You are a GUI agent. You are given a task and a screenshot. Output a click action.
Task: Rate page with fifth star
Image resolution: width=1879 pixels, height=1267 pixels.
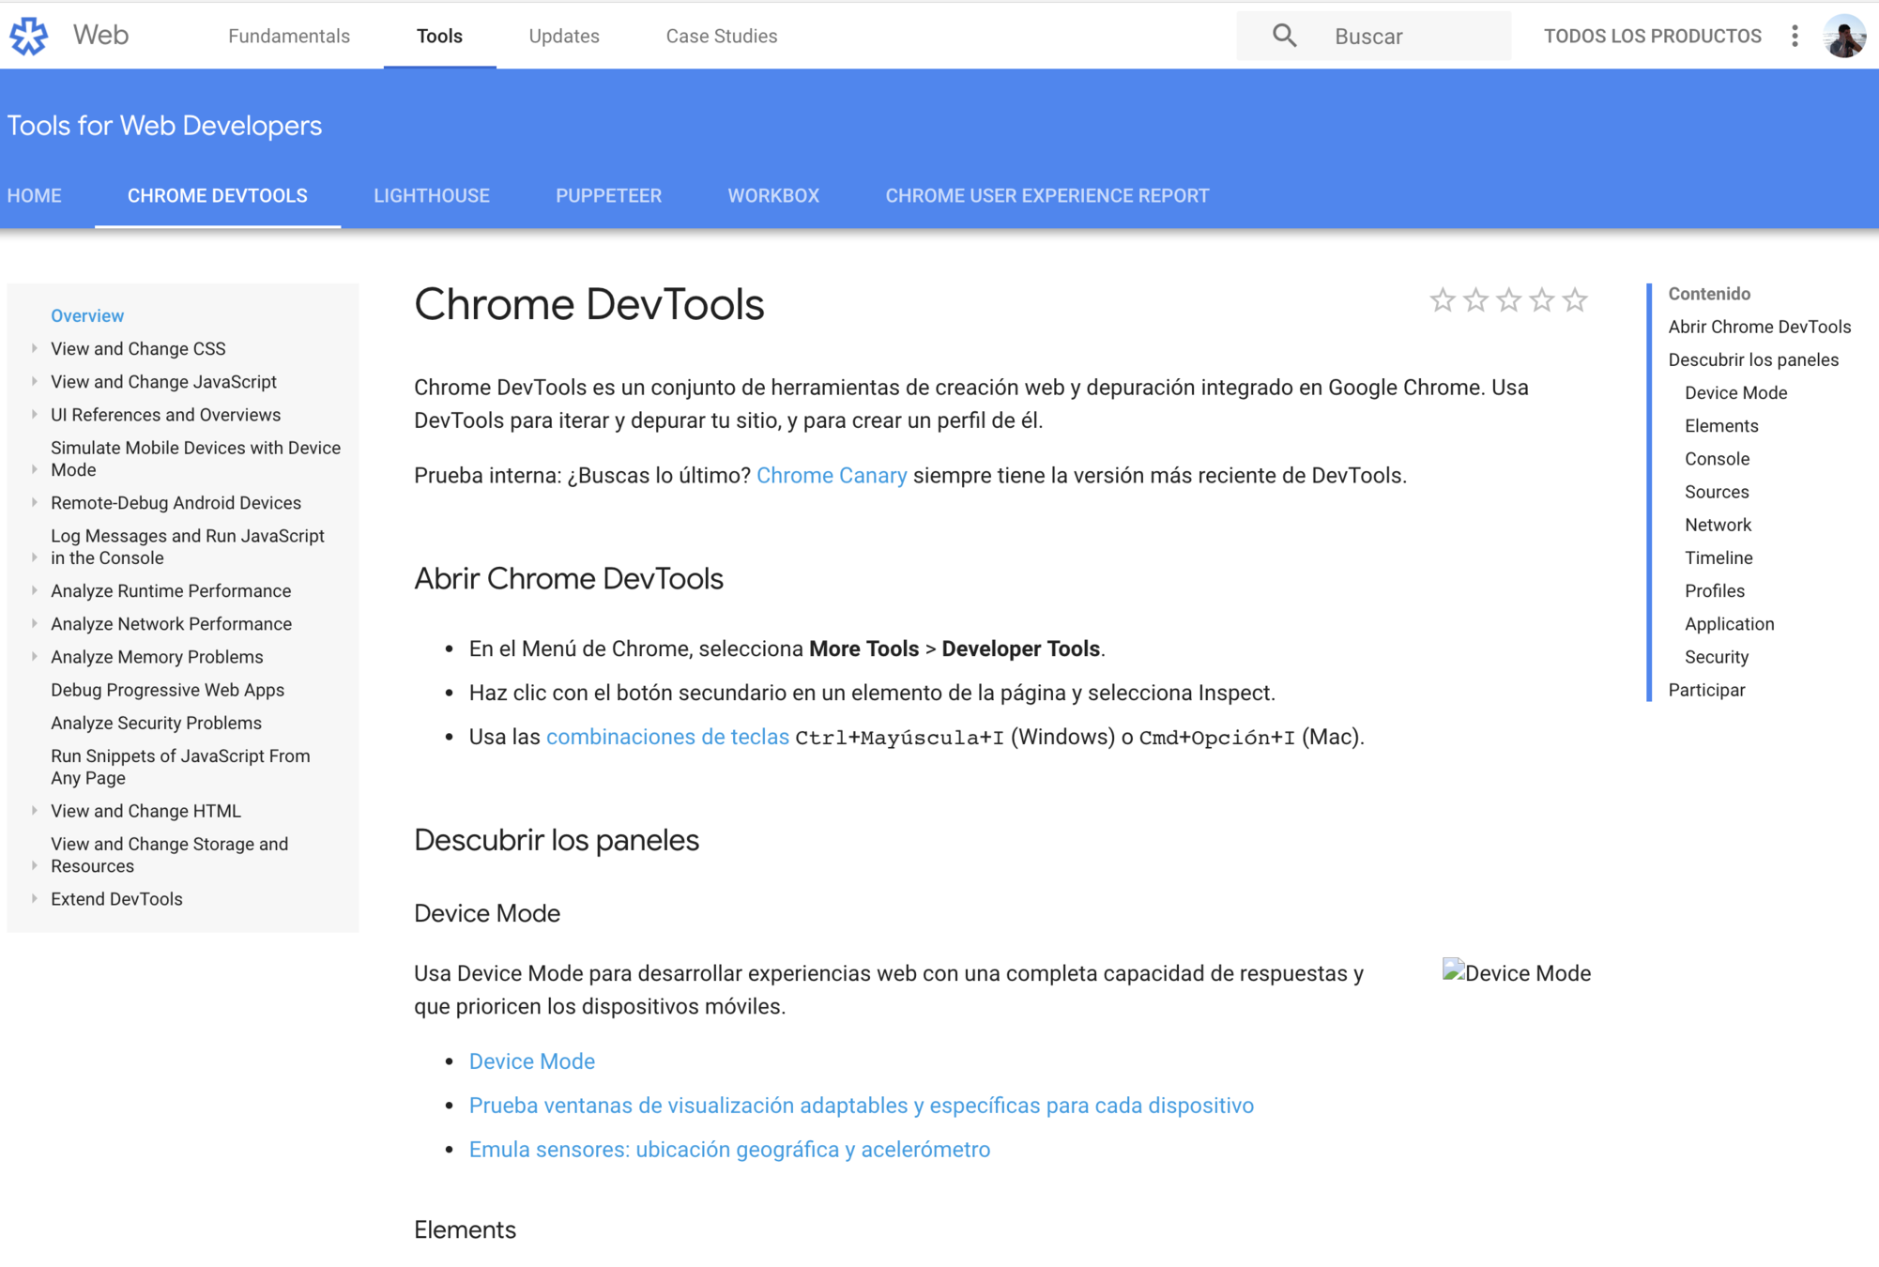[1575, 300]
